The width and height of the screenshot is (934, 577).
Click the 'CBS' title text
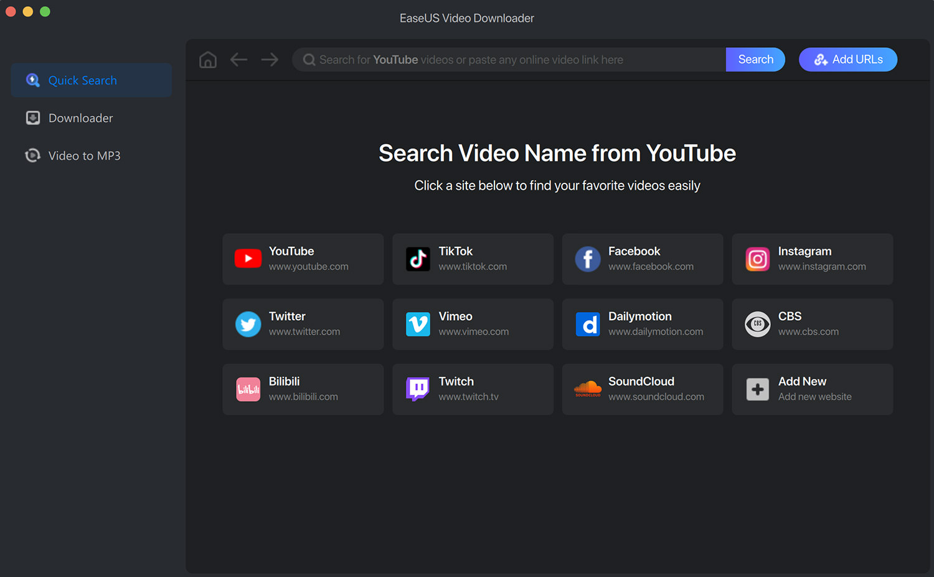point(790,316)
